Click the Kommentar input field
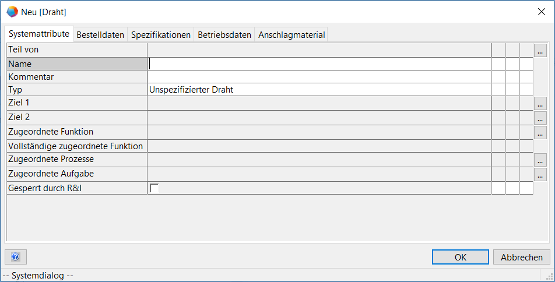The height and width of the screenshot is (282, 555). click(319, 77)
